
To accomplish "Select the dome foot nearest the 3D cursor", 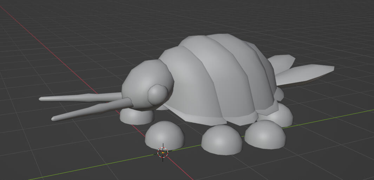I will pos(165,135).
